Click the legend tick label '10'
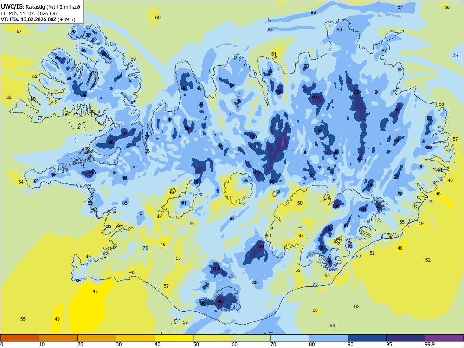 pyautogui.click(x=42, y=344)
